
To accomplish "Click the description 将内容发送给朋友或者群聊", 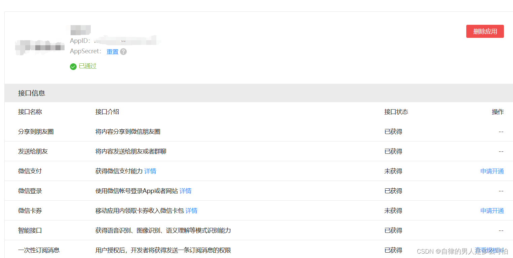I will (x=131, y=151).
